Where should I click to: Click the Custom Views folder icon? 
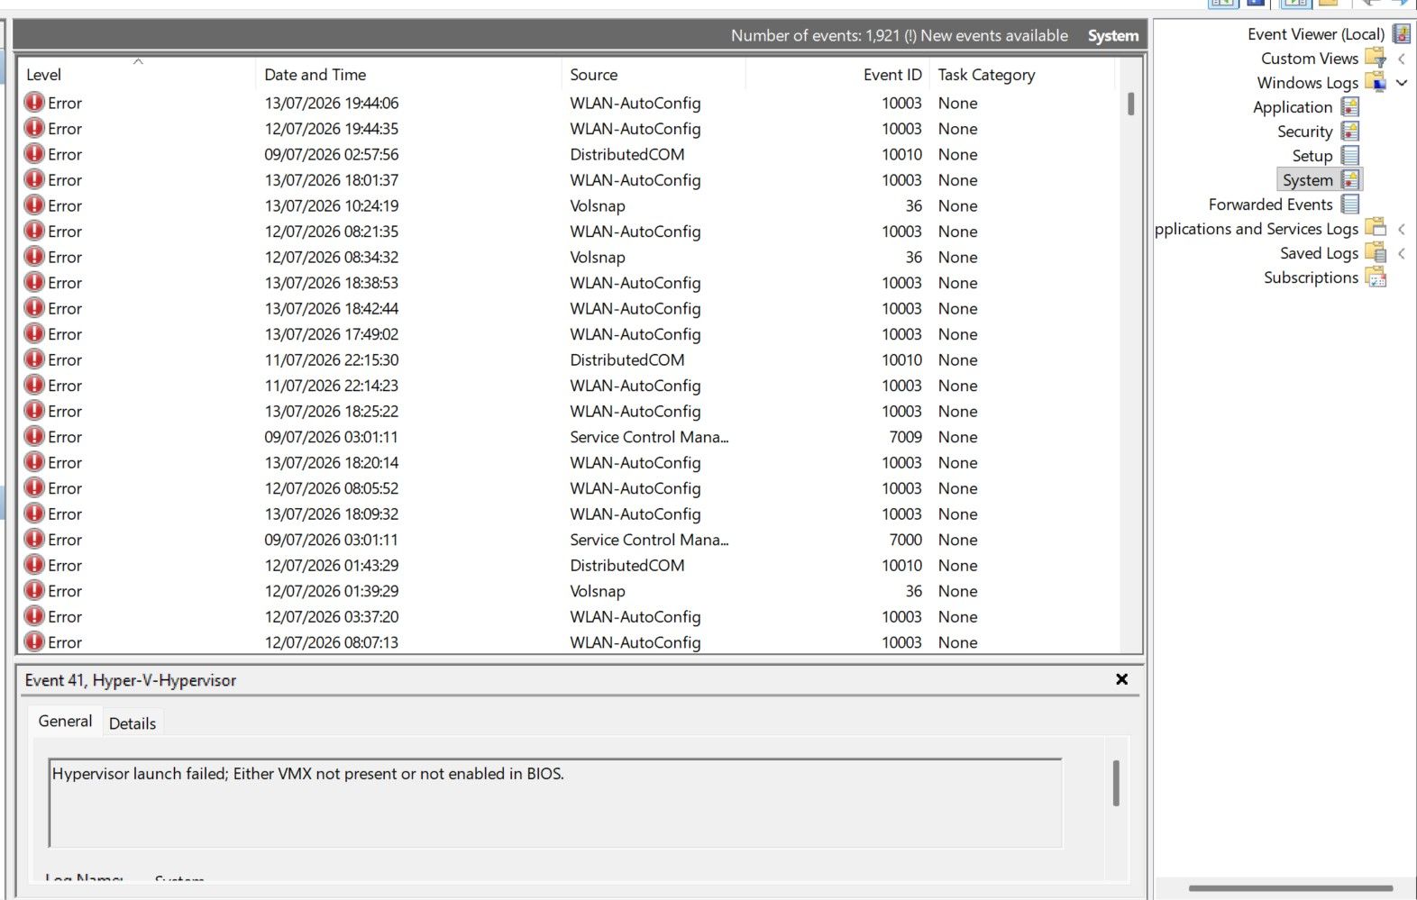[x=1376, y=59]
